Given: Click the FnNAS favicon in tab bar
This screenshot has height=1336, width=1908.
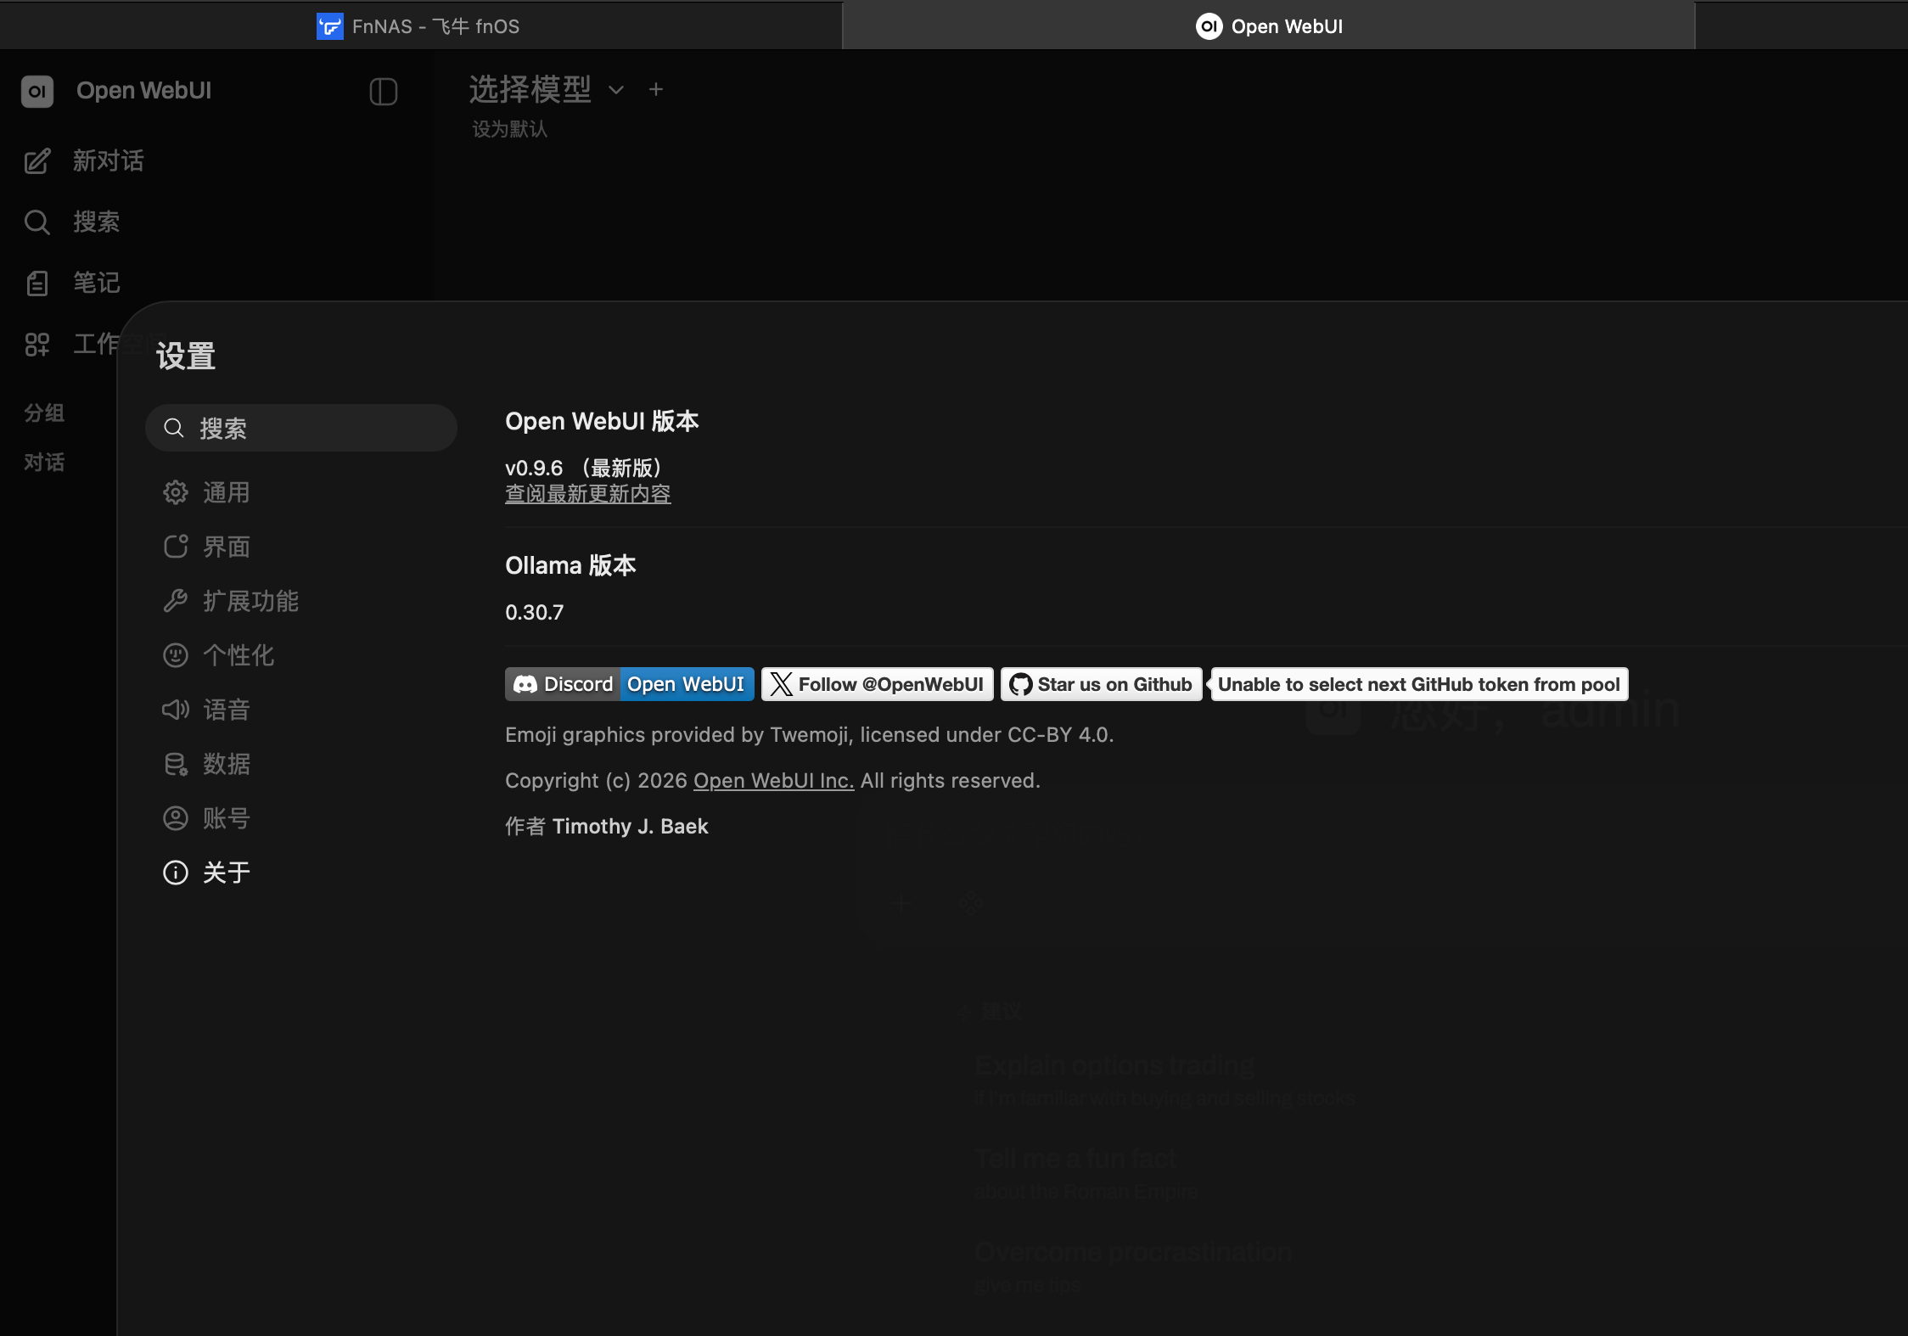Looking at the screenshot, I should pos(329,26).
